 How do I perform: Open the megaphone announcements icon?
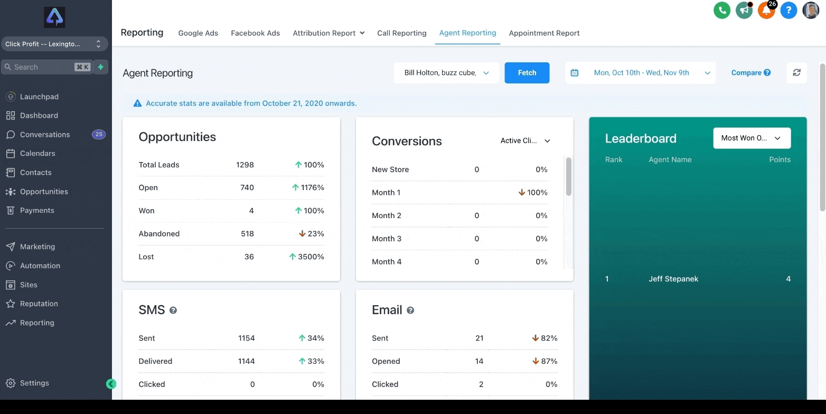tap(744, 10)
